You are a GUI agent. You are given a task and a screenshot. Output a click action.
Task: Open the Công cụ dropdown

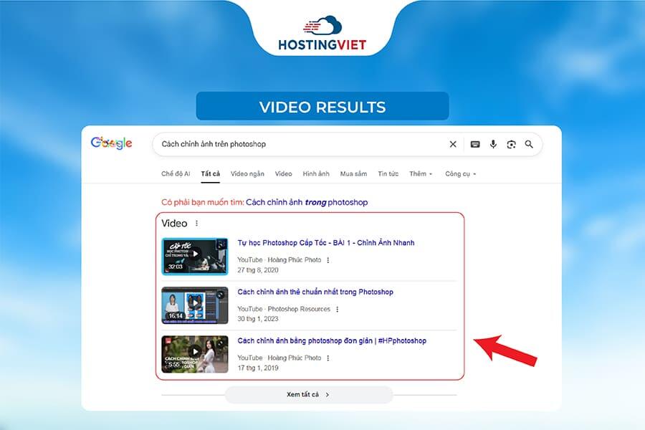[x=459, y=173]
